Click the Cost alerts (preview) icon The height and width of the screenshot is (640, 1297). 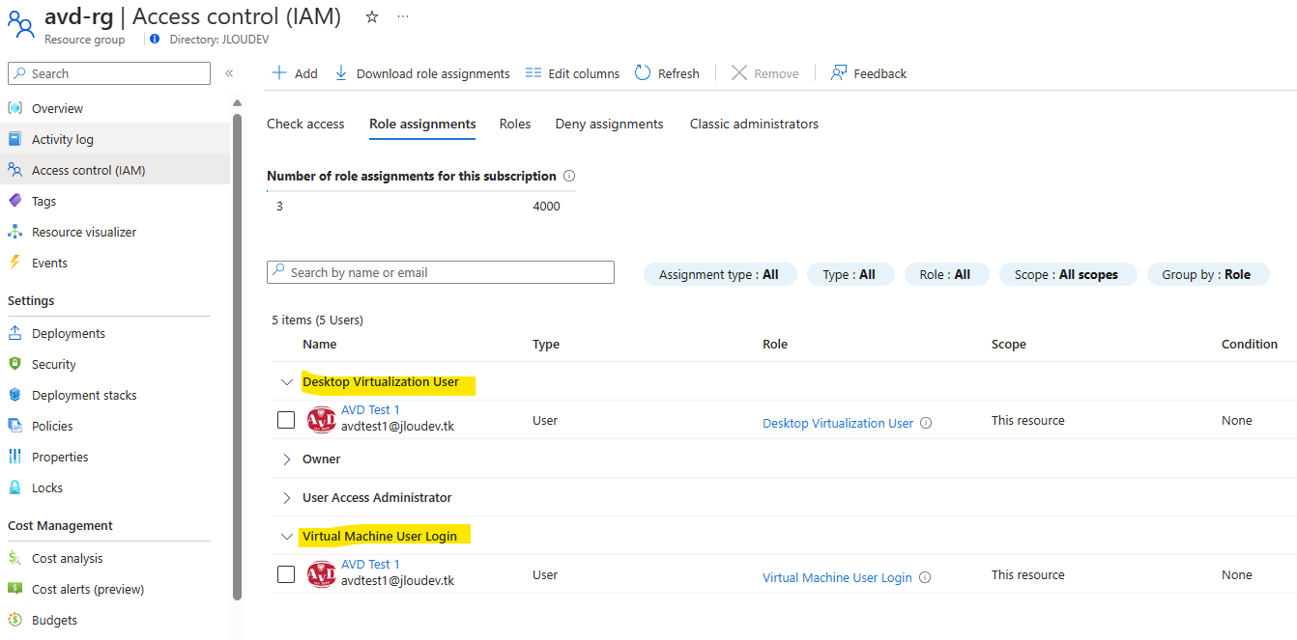[14, 589]
